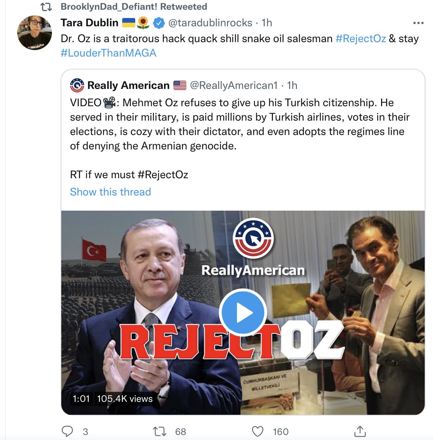Open BrooklynDad_Defiant! Retweeted label
Viewport: 433px width, 440px height.
point(134,6)
